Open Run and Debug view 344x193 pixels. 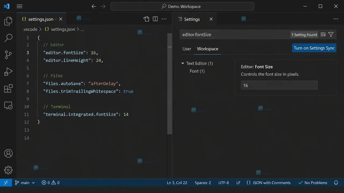click(x=8, y=72)
